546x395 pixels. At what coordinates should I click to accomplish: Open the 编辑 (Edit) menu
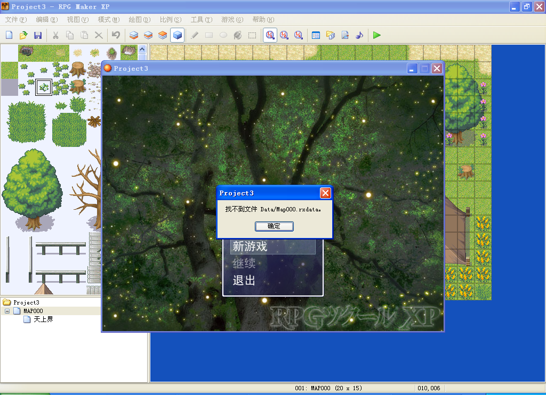(x=47, y=20)
